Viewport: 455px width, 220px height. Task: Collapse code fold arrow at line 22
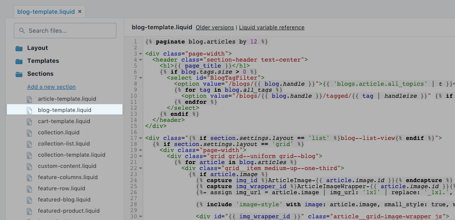141,168
